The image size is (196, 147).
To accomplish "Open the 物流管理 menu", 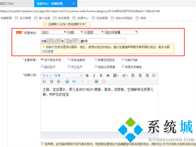I will tap(62, 18).
